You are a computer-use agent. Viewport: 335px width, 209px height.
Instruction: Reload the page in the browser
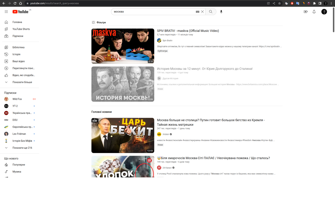(x=15, y=3)
